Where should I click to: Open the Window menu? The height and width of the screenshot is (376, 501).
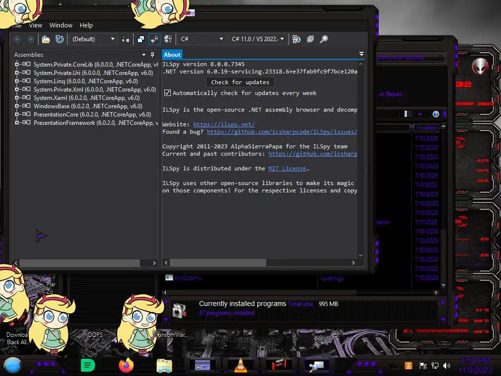61,25
